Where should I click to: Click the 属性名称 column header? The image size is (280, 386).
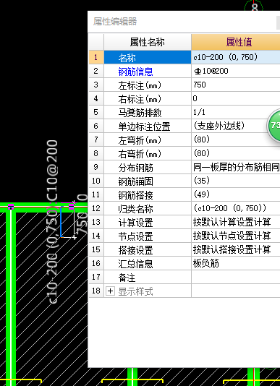tap(148, 42)
